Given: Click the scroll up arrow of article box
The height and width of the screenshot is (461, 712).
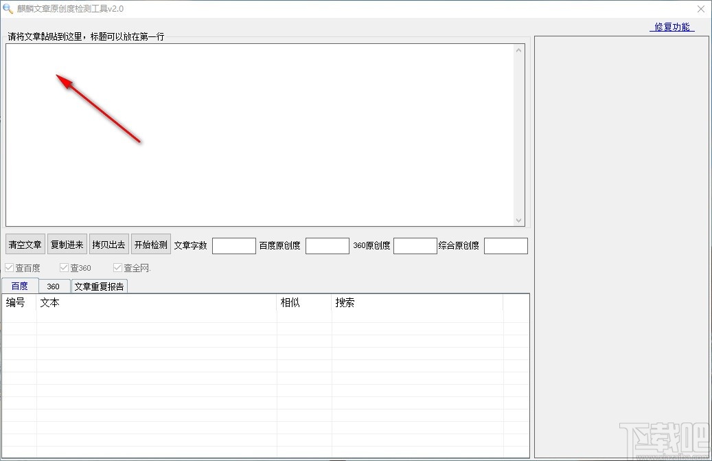Looking at the screenshot, I should tap(518, 50).
